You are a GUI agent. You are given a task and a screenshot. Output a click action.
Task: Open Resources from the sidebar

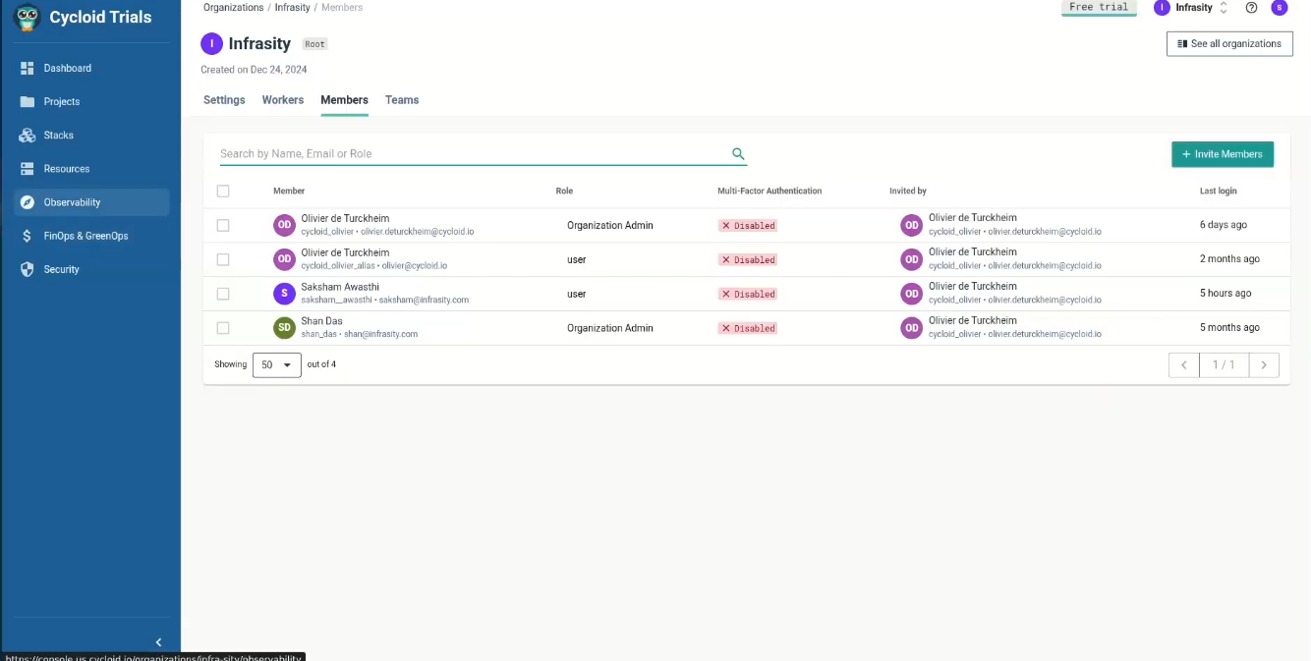tap(91, 169)
